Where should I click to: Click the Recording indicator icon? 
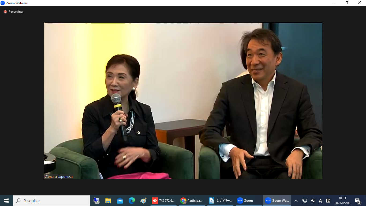[x=5, y=12]
